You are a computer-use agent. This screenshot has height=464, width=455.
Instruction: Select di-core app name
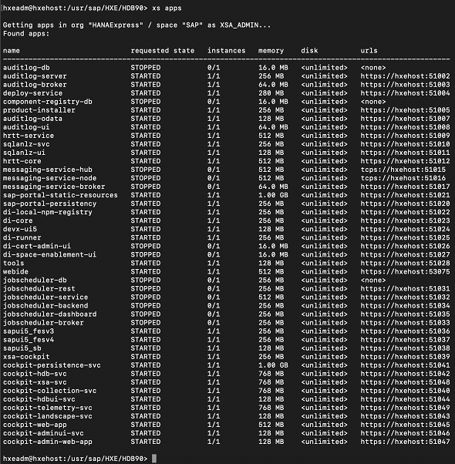18,220
